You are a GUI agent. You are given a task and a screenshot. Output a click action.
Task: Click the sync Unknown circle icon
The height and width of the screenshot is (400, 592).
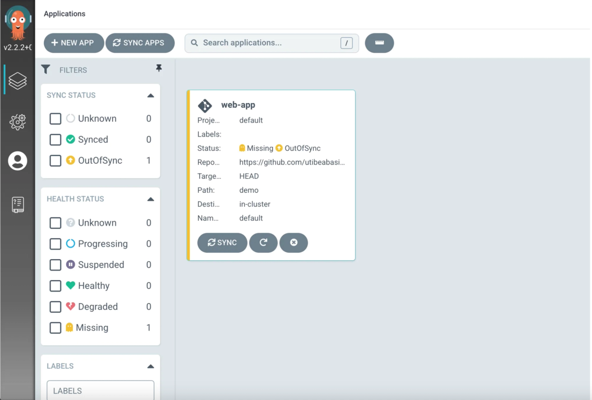click(x=71, y=118)
